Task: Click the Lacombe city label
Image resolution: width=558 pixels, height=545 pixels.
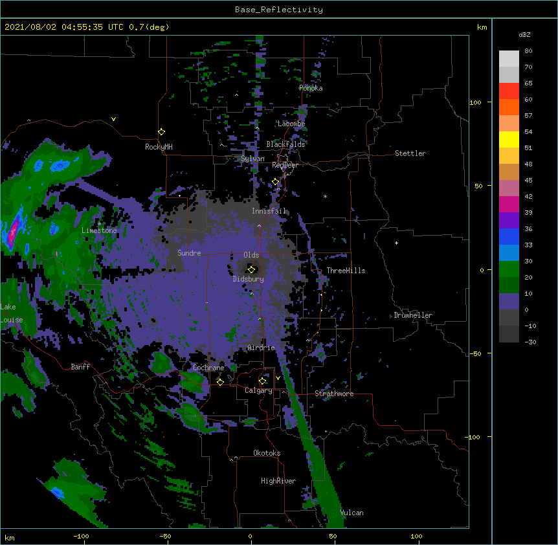Action: click(x=291, y=124)
